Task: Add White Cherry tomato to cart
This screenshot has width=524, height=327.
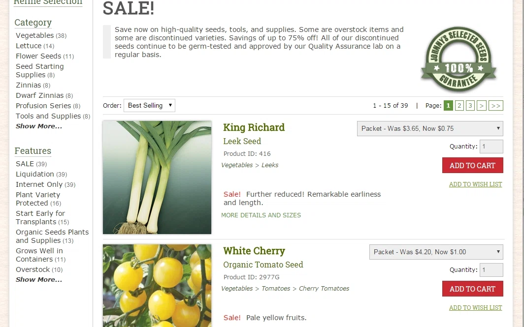Action: pyautogui.click(x=473, y=289)
